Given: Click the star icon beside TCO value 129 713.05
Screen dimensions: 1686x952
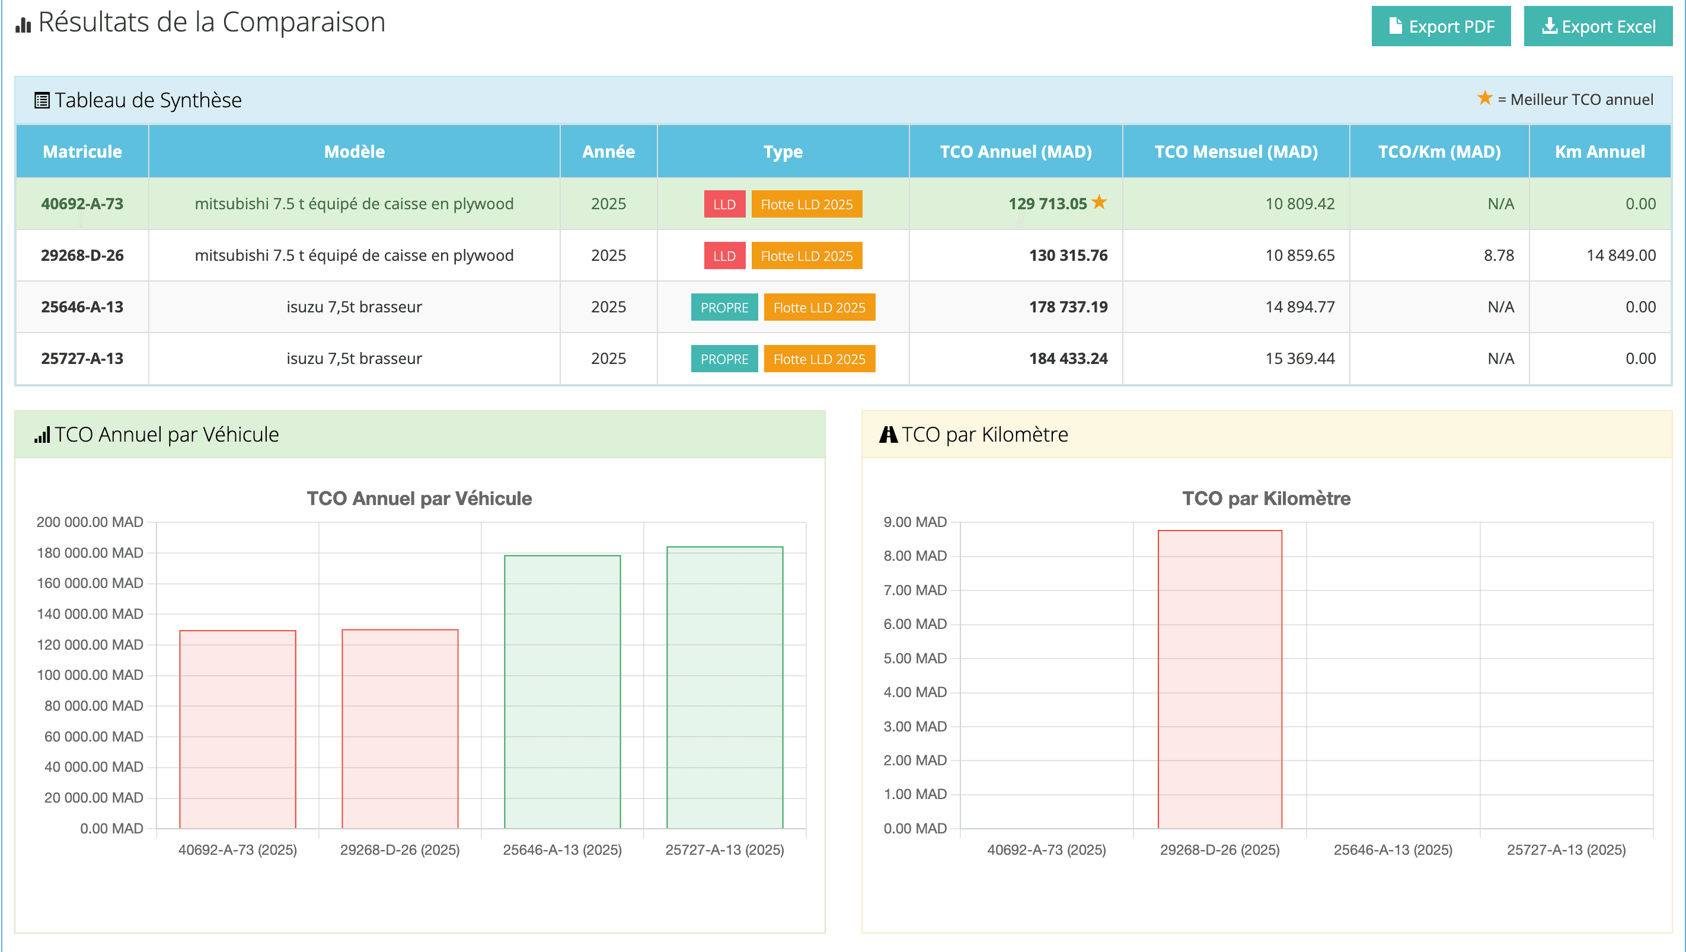Looking at the screenshot, I should [1099, 203].
